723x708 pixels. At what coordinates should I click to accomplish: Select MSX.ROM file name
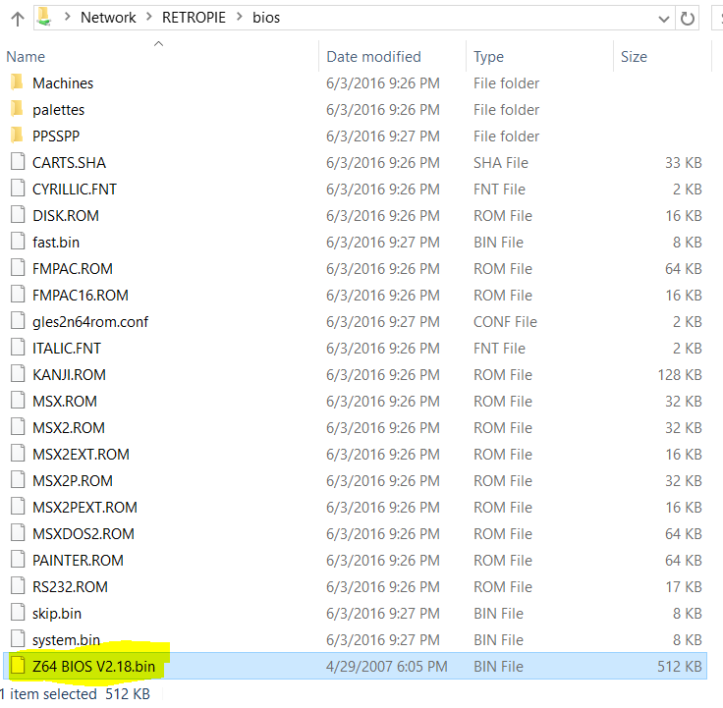(65, 402)
